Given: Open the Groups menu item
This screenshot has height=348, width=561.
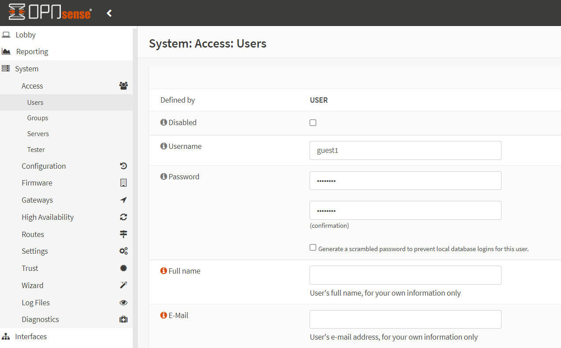Looking at the screenshot, I should pyautogui.click(x=37, y=118).
